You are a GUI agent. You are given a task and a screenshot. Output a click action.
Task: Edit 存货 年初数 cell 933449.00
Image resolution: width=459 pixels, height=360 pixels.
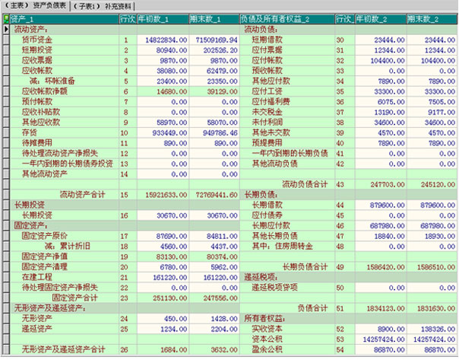[x=163, y=132]
